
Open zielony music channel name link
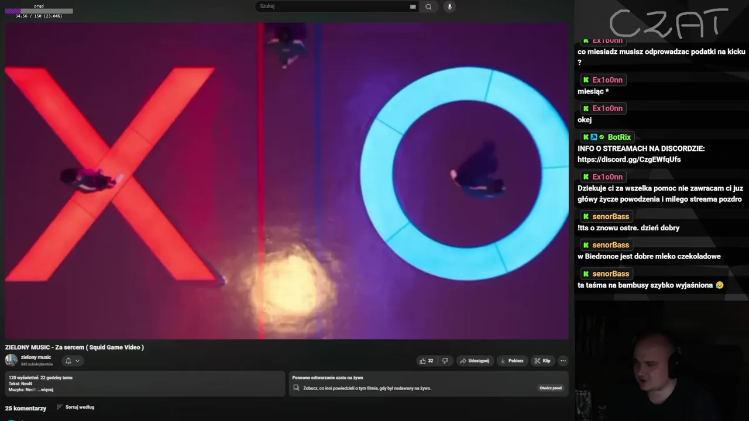36,357
